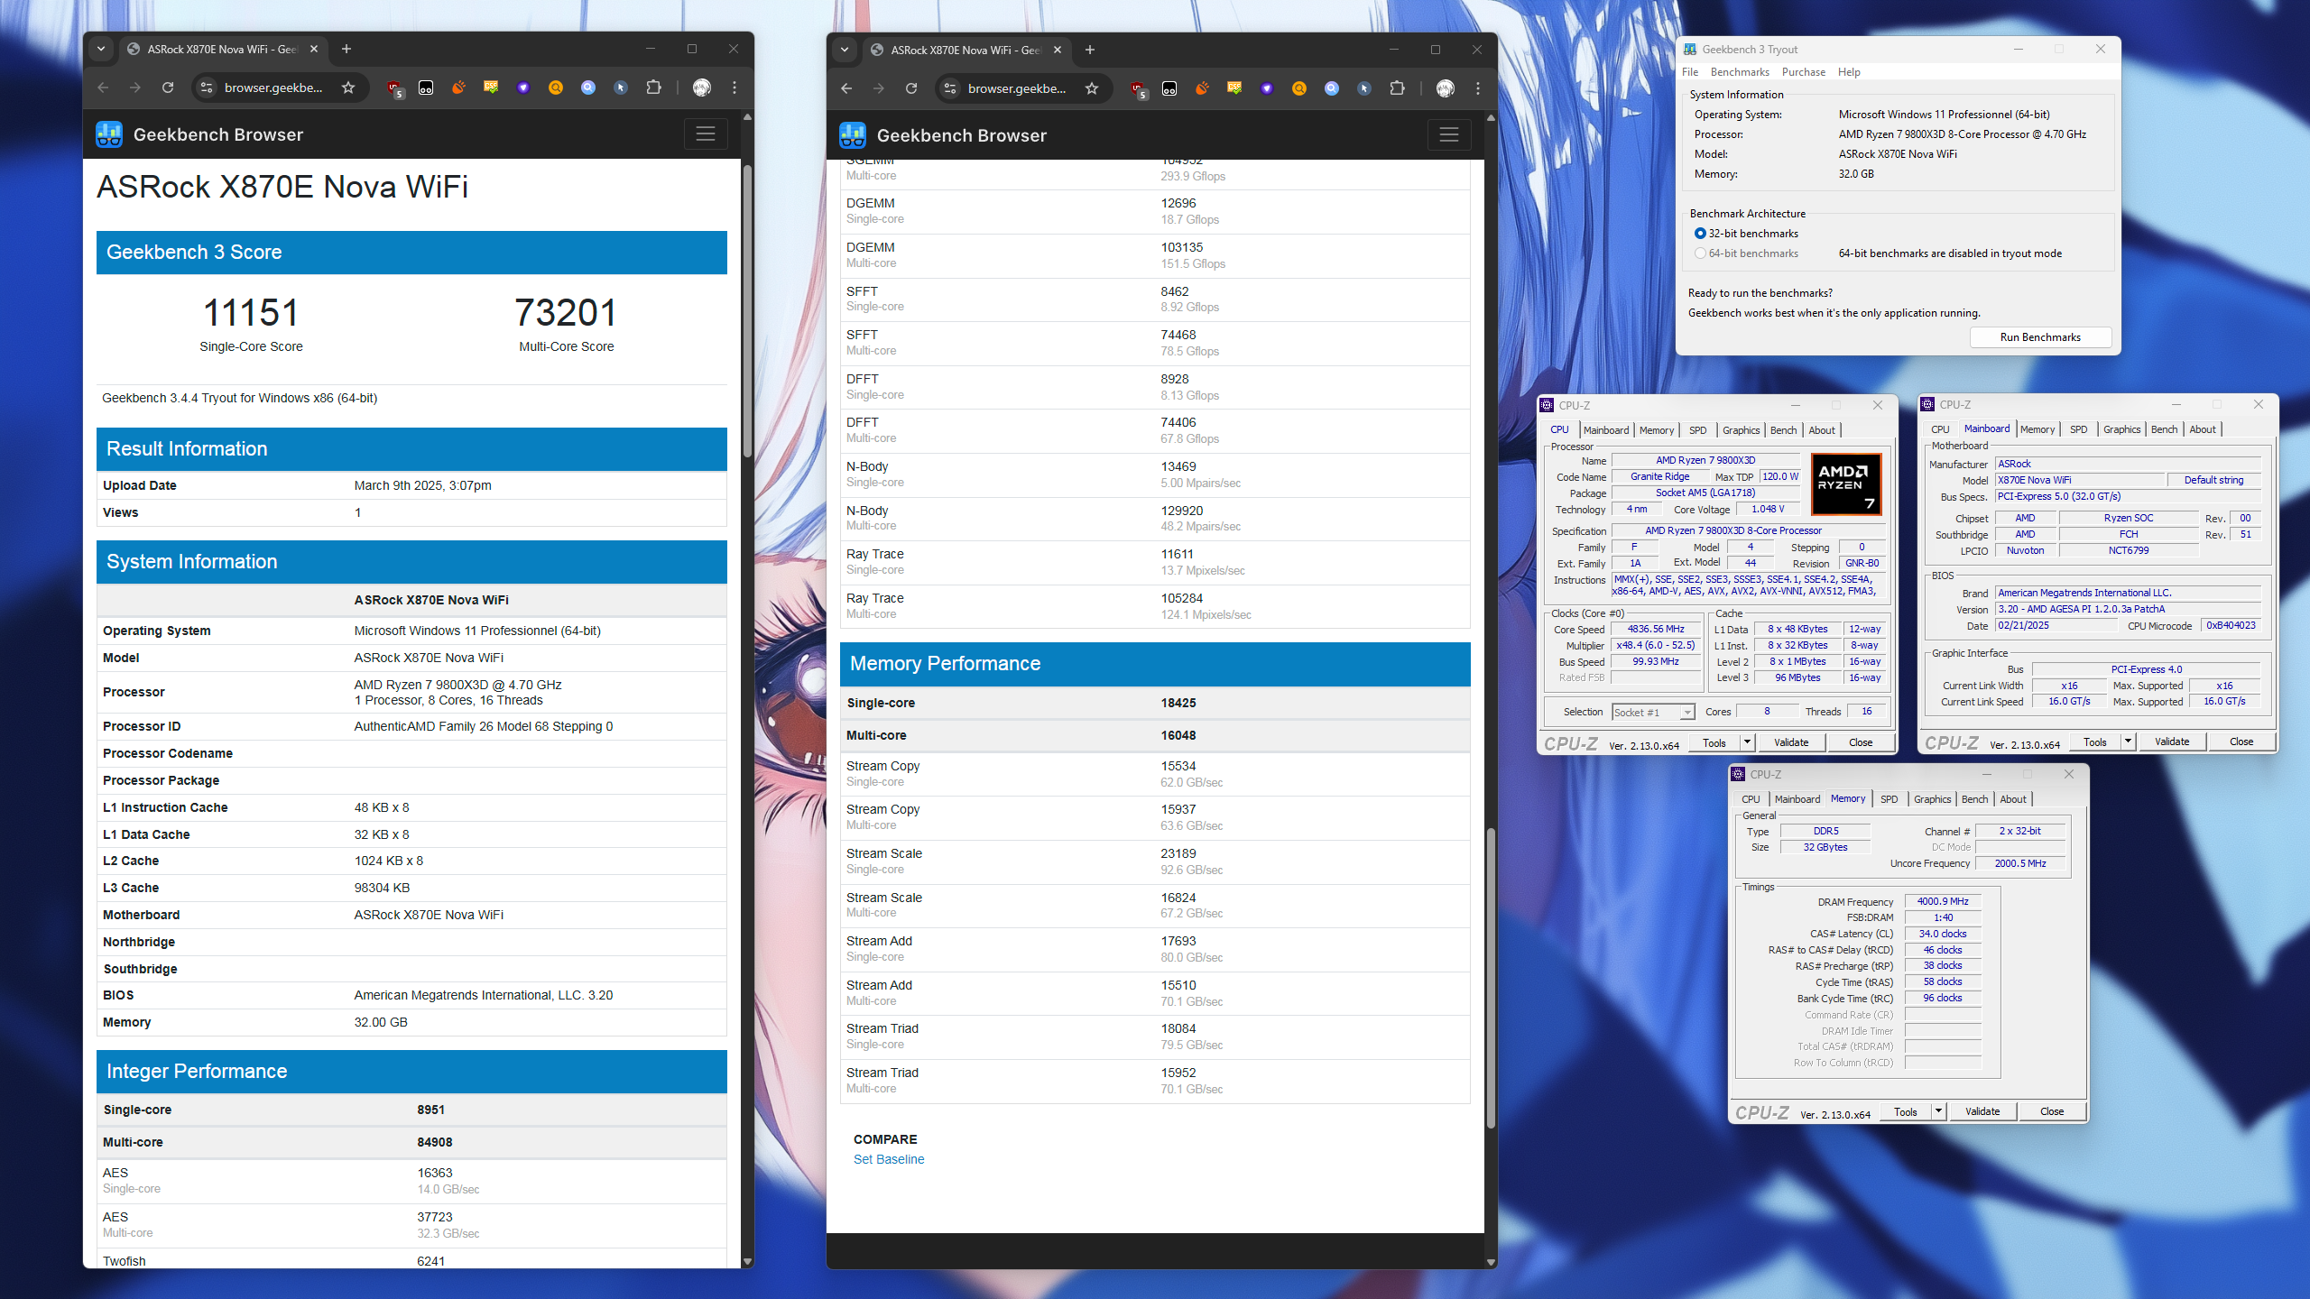
Task: Click vertical scrollbar thumb in right browser
Action: 1491,979
